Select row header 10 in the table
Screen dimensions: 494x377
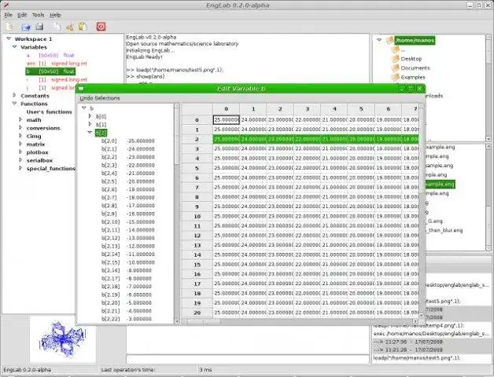tap(197, 216)
